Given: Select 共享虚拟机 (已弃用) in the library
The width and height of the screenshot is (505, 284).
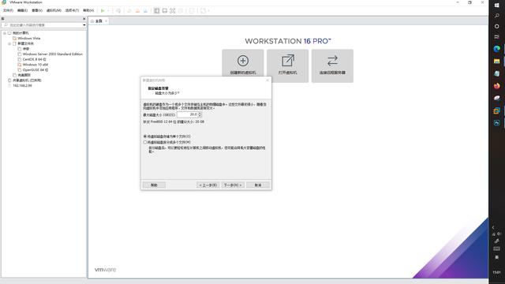Looking at the screenshot, I should pyautogui.click(x=27, y=80).
